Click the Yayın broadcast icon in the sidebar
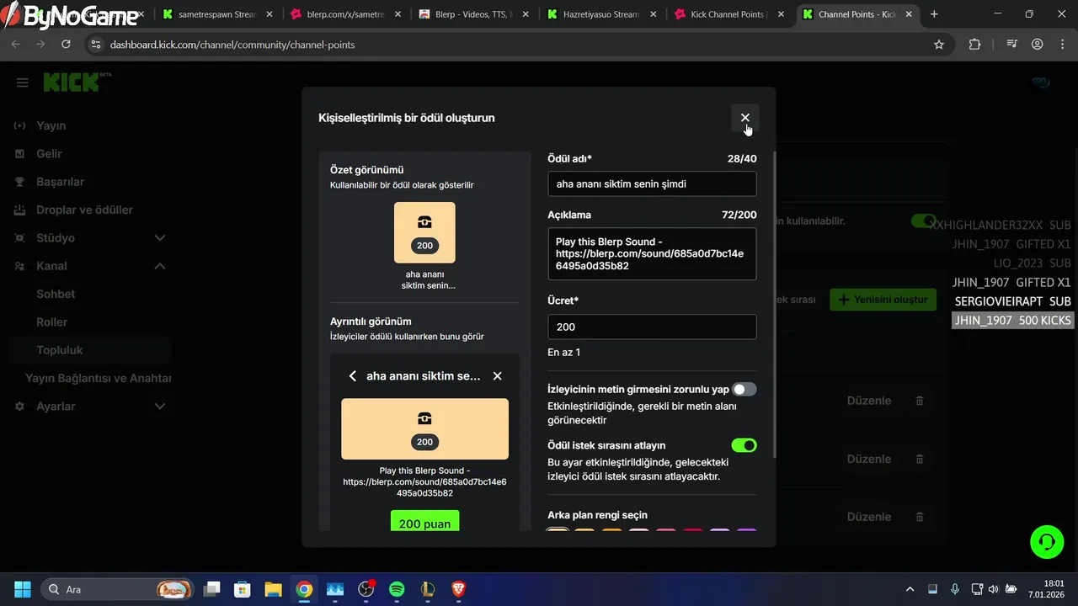1078x606 pixels. (19, 125)
